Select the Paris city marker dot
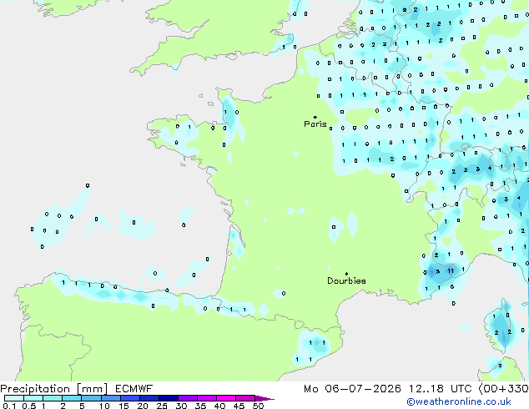 (x=315, y=117)
